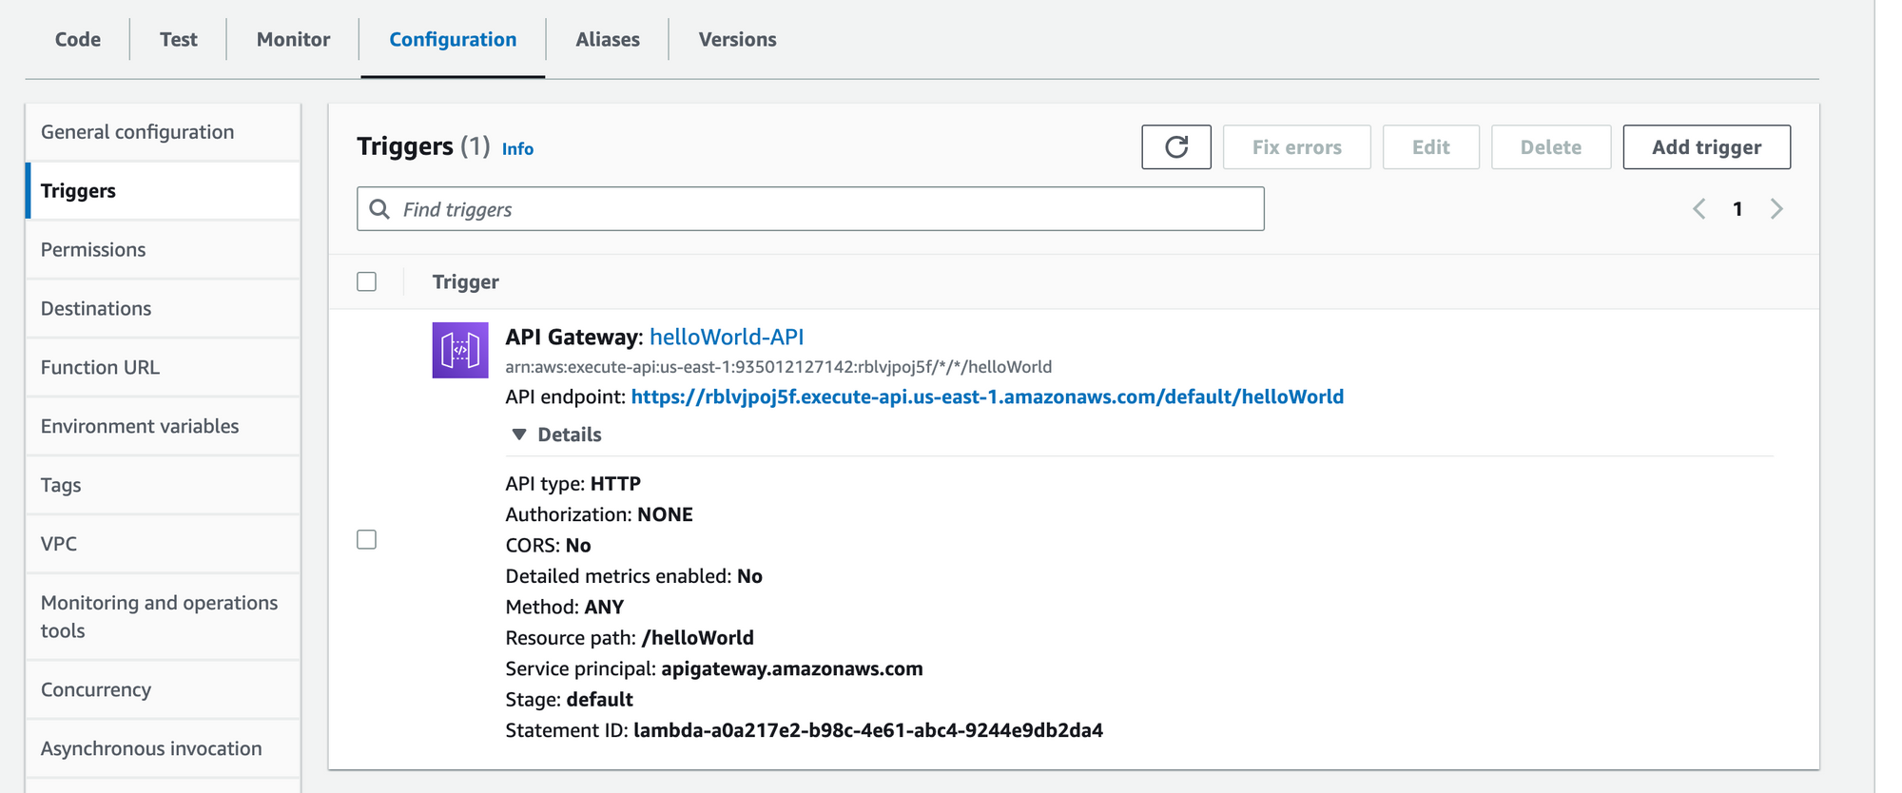Open the API endpoint URL link
1902x793 pixels.
tap(987, 396)
